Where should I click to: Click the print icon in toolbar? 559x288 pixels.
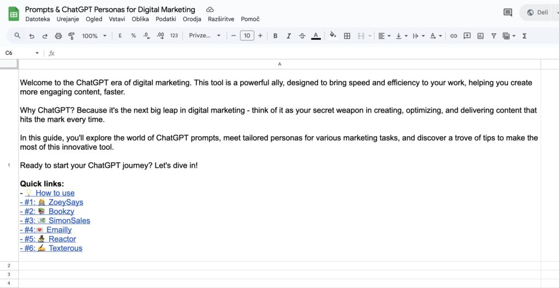[x=58, y=36]
